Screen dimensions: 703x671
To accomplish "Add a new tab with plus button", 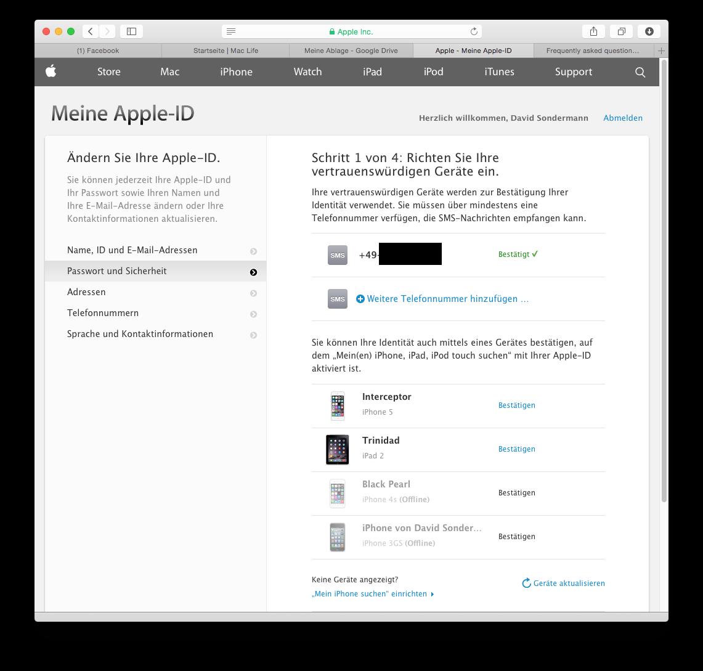I will click(x=661, y=51).
